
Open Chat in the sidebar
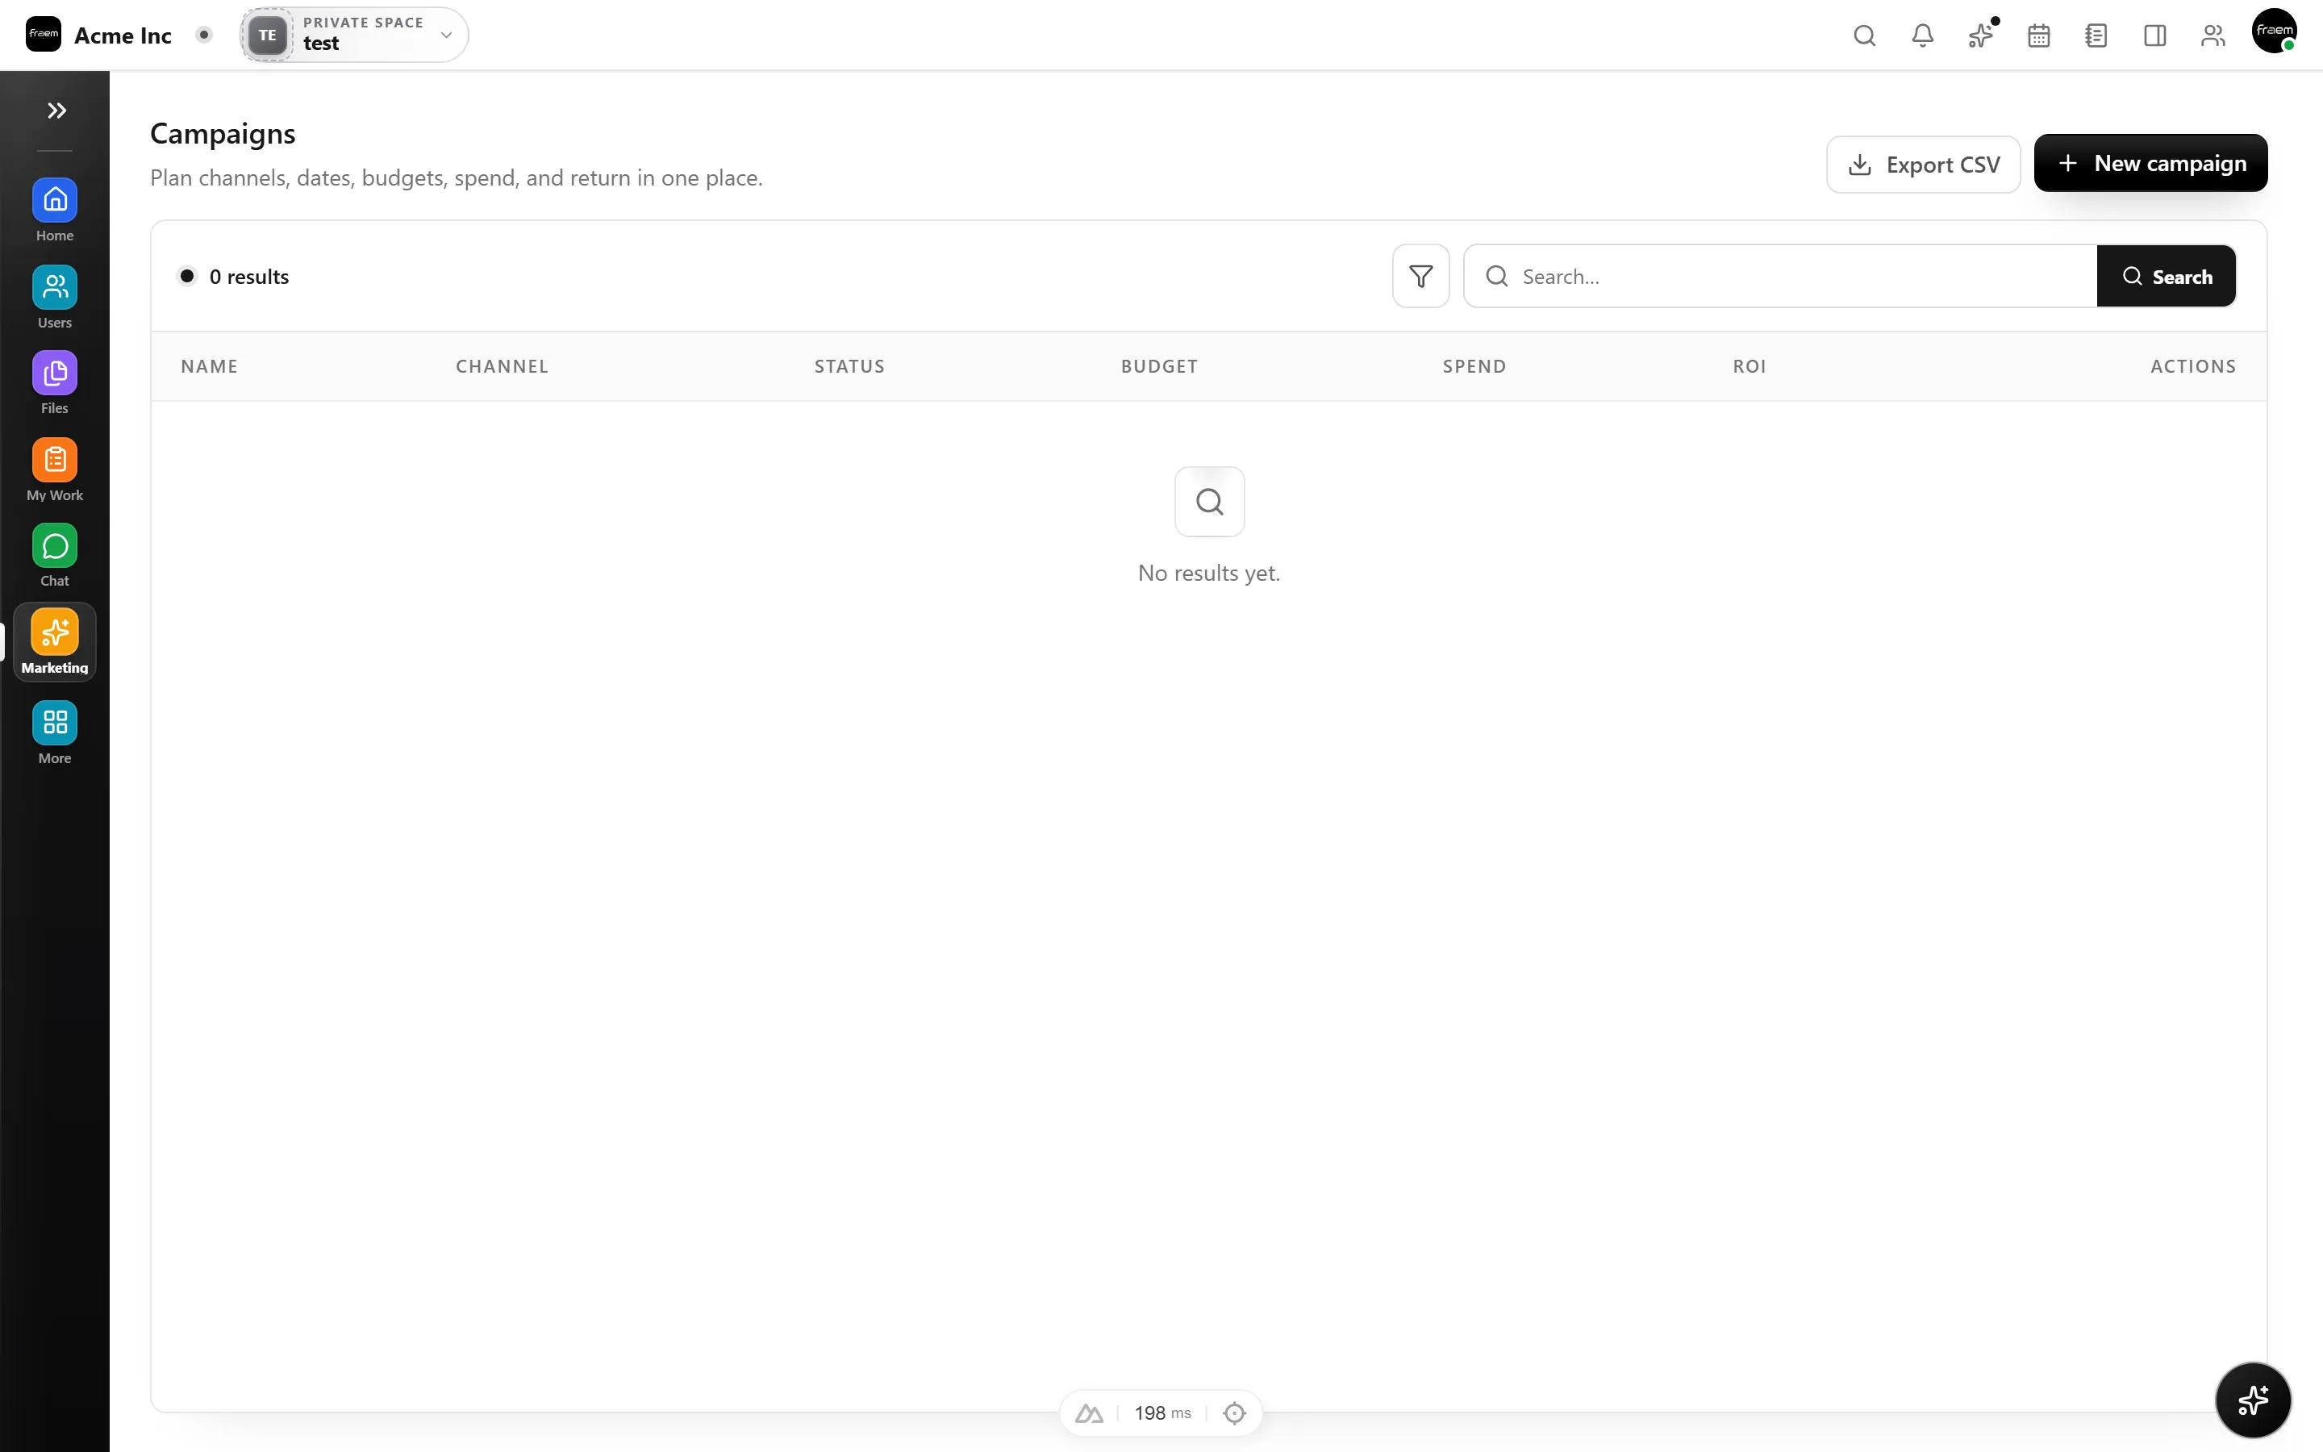click(55, 556)
